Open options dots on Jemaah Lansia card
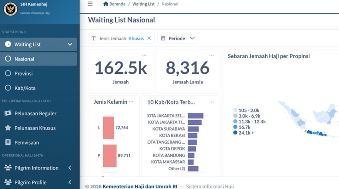 tap(211, 55)
